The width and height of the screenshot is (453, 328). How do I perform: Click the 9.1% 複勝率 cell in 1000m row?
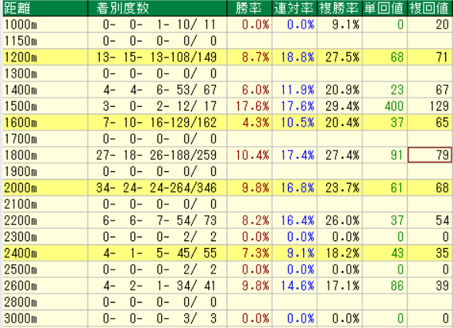(x=339, y=25)
